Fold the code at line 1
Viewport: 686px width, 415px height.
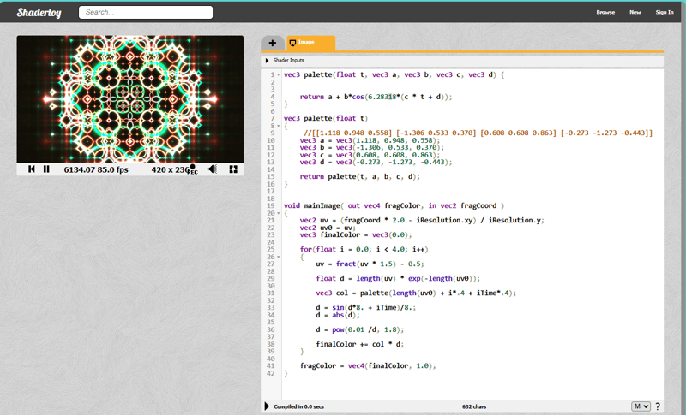coord(279,75)
